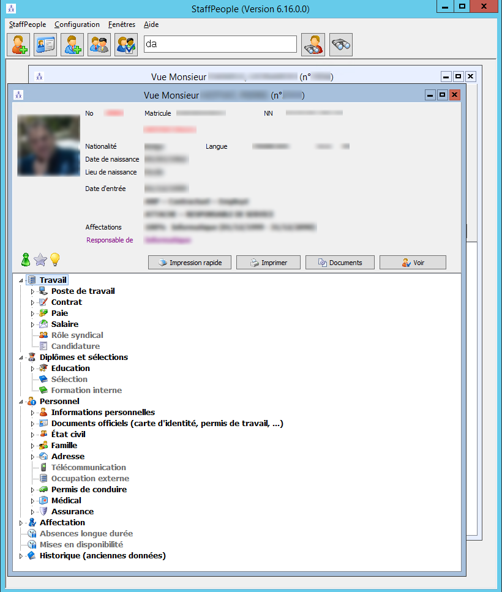
Task: Select the Candidature form icon
Action: (x=43, y=346)
